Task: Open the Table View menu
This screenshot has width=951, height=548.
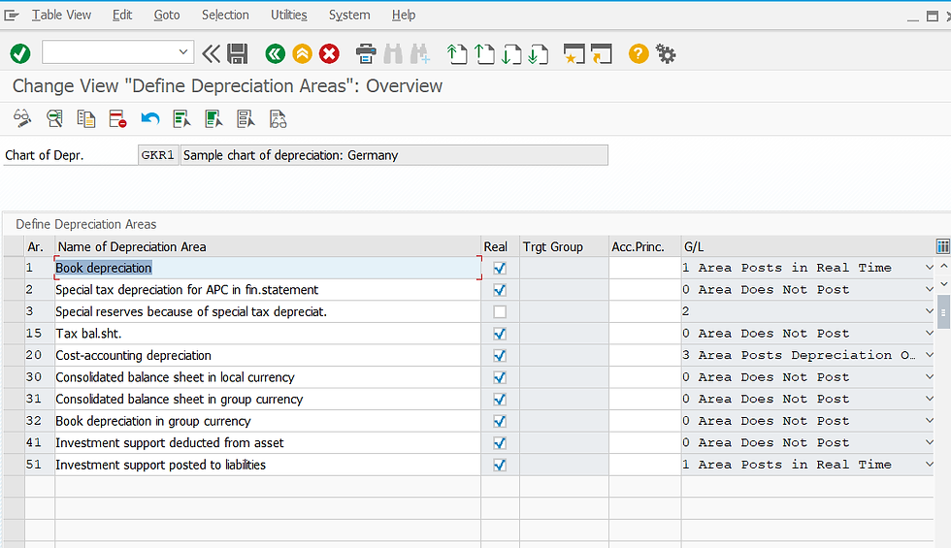Action: [x=61, y=16]
